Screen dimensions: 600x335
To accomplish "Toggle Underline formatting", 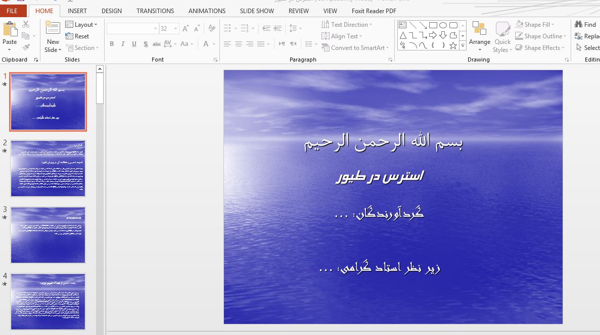I will (x=134, y=44).
